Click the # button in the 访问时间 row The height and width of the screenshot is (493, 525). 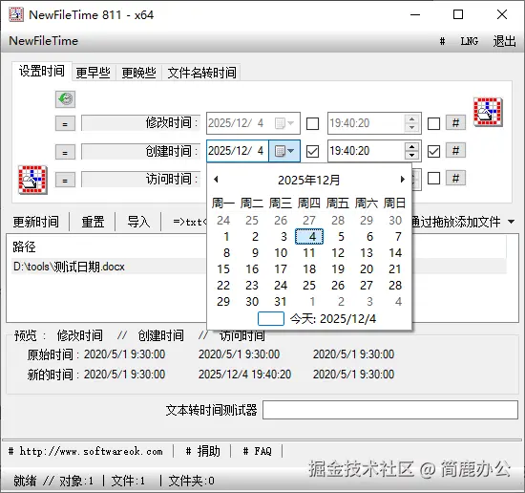point(455,178)
